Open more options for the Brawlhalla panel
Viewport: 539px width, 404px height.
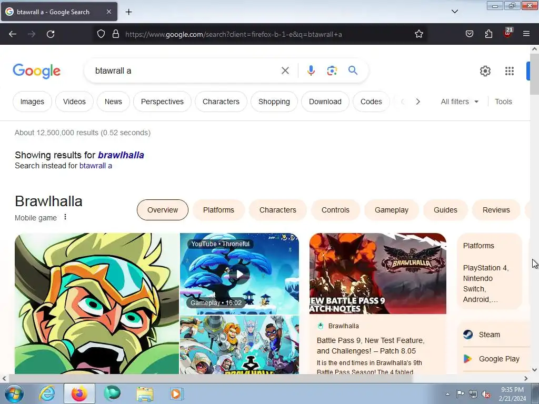tap(65, 217)
